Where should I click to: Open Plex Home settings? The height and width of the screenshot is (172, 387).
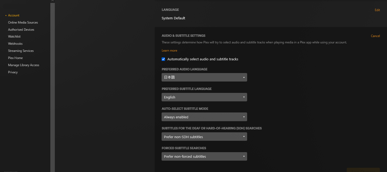pos(15,58)
